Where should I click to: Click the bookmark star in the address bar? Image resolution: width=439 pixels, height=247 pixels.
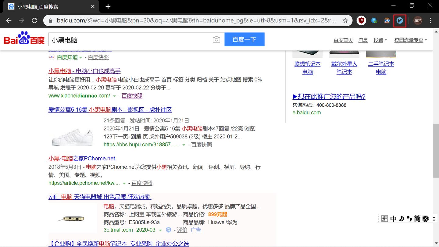[345, 21]
